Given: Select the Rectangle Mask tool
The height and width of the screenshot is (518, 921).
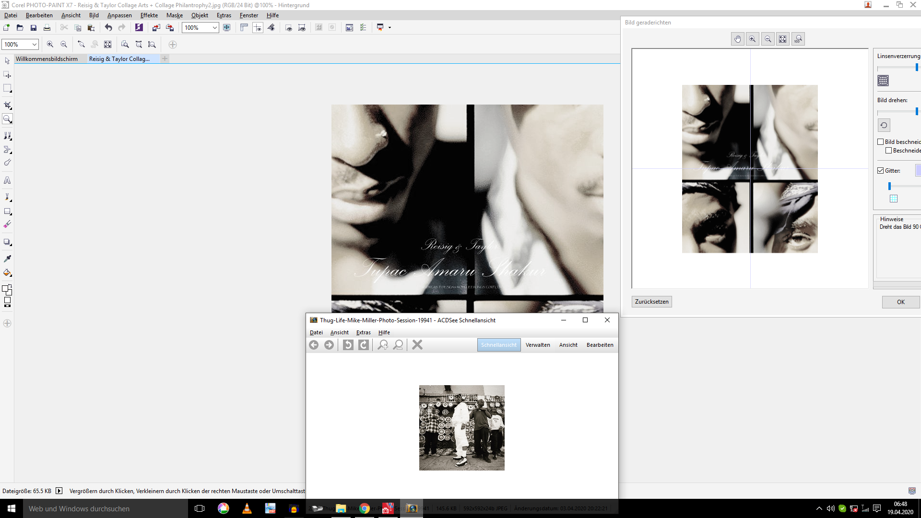Looking at the screenshot, I should click(7, 88).
